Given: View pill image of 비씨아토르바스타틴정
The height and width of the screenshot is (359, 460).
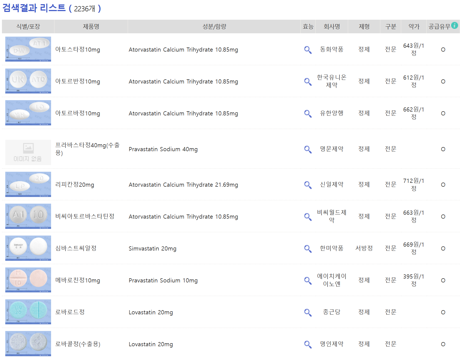Looking at the screenshot, I should pyautogui.click(x=28, y=216).
